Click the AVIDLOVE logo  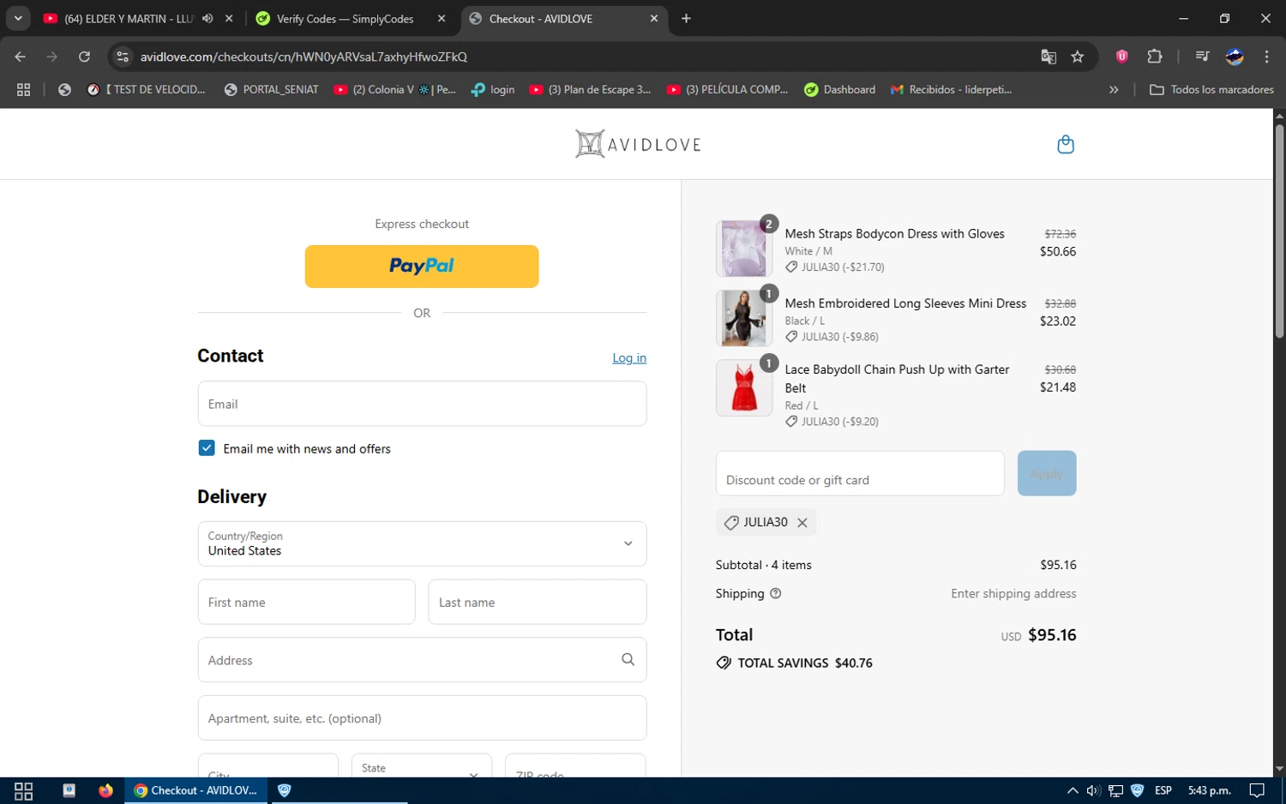[x=638, y=144]
